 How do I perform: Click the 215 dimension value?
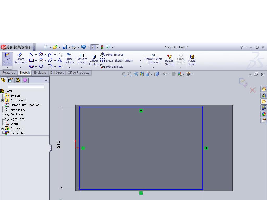[58, 144]
